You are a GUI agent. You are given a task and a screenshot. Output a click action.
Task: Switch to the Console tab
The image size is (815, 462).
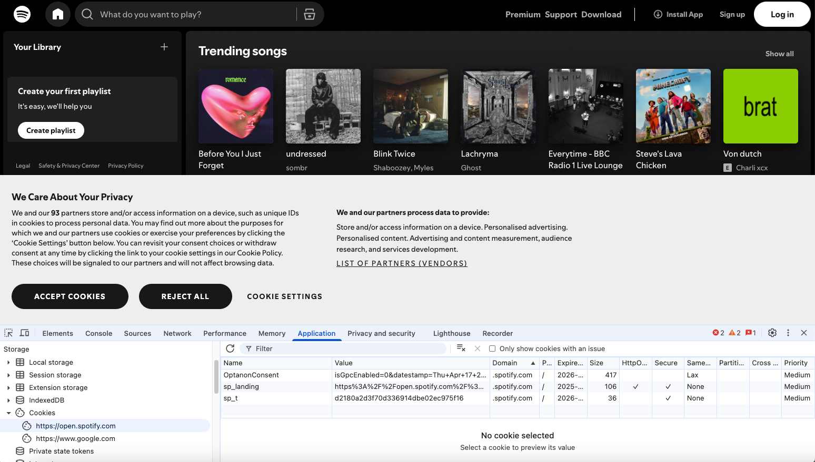pyautogui.click(x=99, y=333)
